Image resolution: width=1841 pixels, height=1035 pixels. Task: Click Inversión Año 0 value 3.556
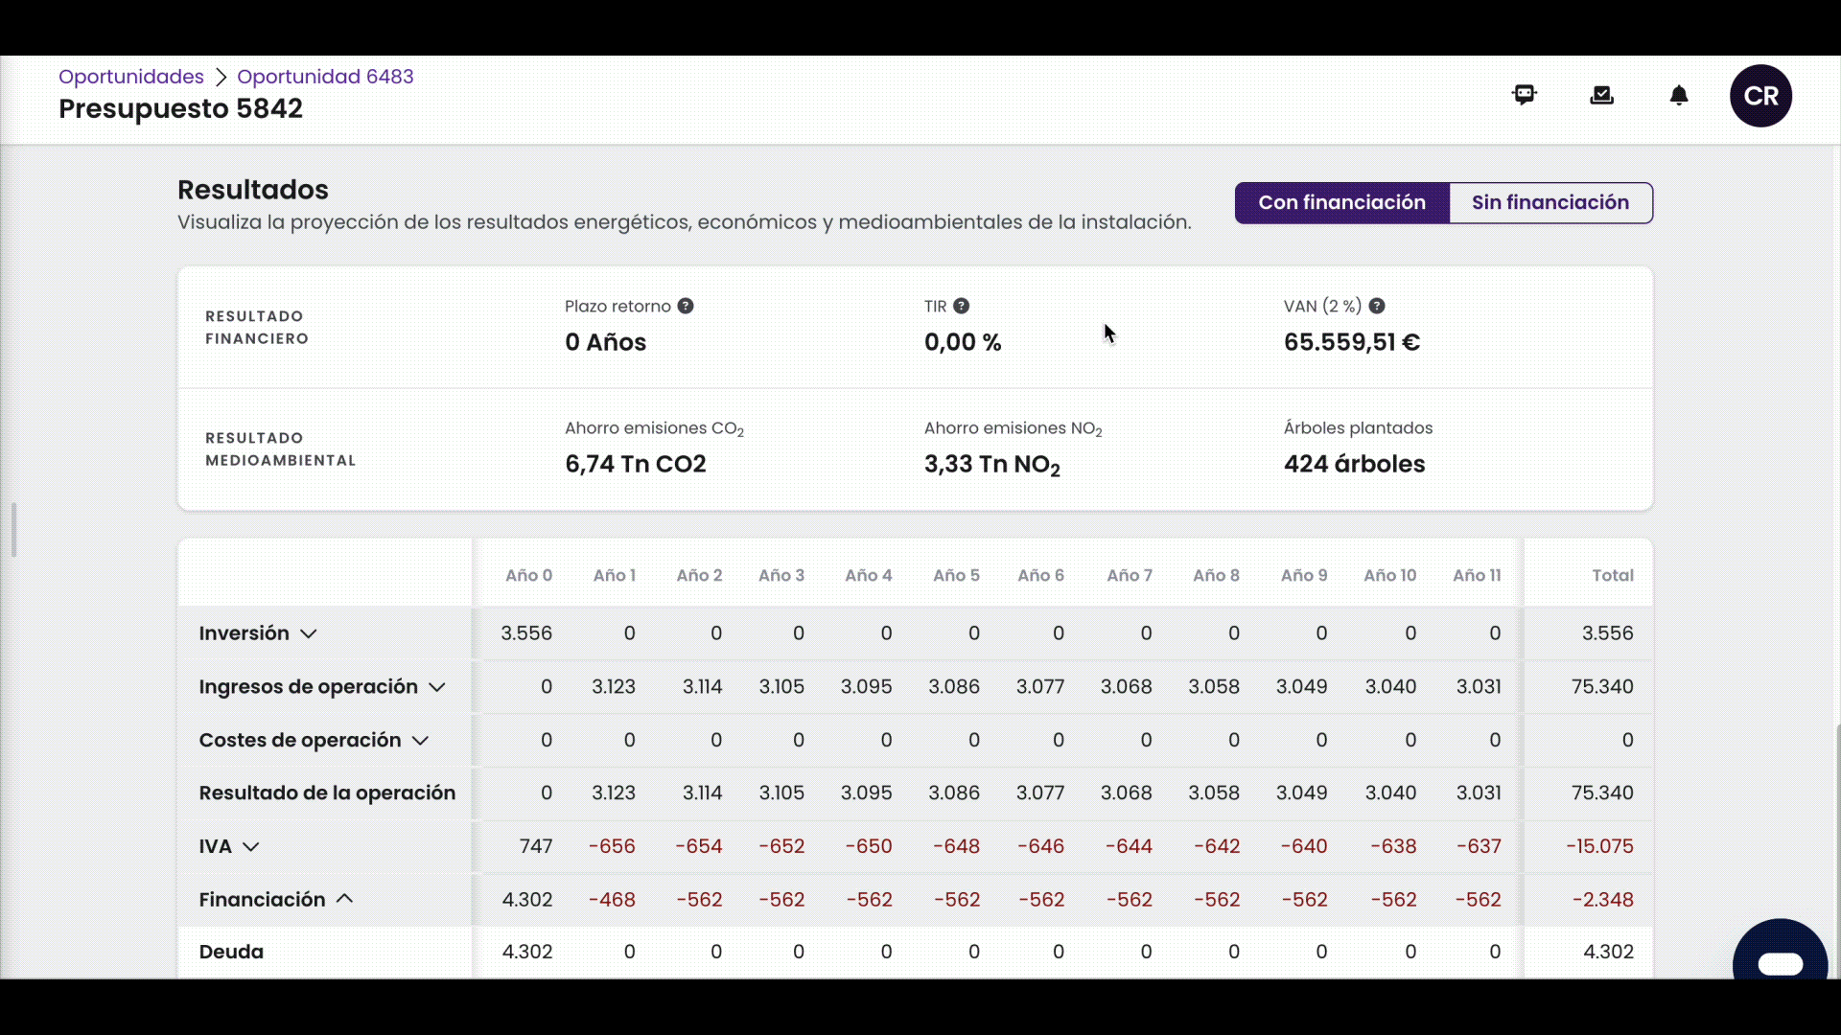[x=526, y=633]
